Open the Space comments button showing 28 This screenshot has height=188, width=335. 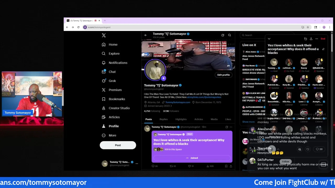coord(319,149)
